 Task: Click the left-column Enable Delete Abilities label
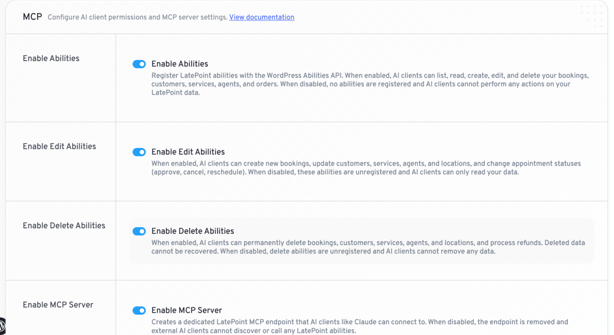pyautogui.click(x=64, y=225)
